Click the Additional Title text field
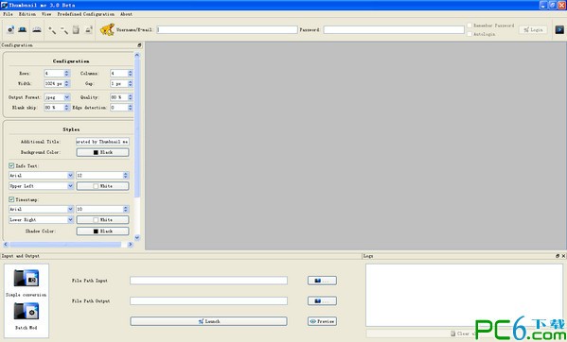Image resolution: width=567 pixels, height=342 pixels. (102, 142)
